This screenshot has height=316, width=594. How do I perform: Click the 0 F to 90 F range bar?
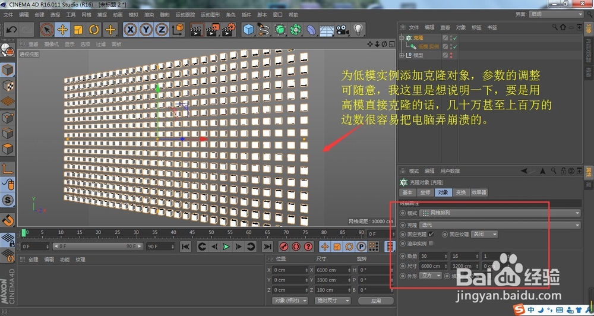(x=98, y=247)
